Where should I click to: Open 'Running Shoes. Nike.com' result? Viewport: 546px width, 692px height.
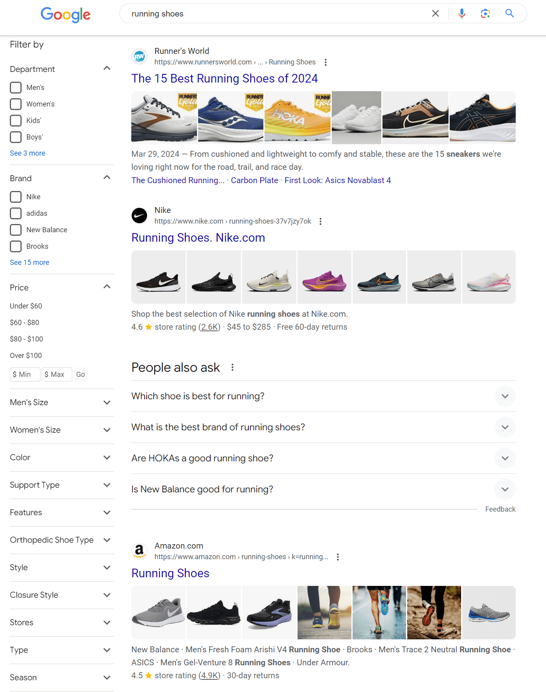198,238
